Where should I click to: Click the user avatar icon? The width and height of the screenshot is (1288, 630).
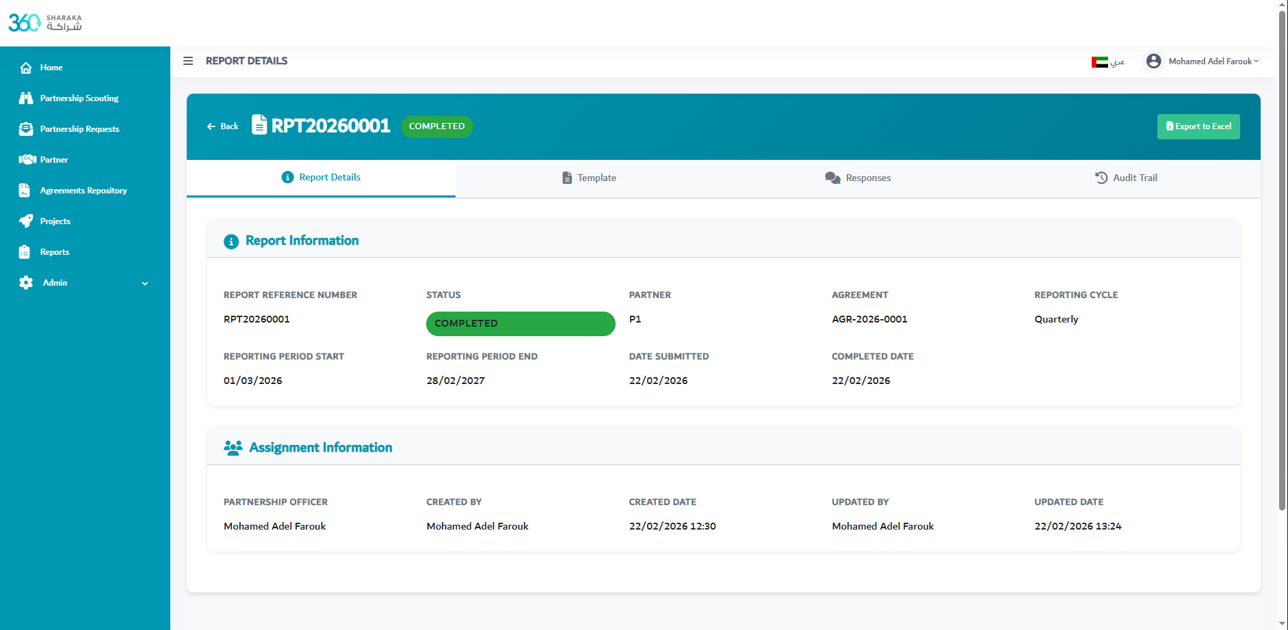pyautogui.click(x=1153, y=61)
